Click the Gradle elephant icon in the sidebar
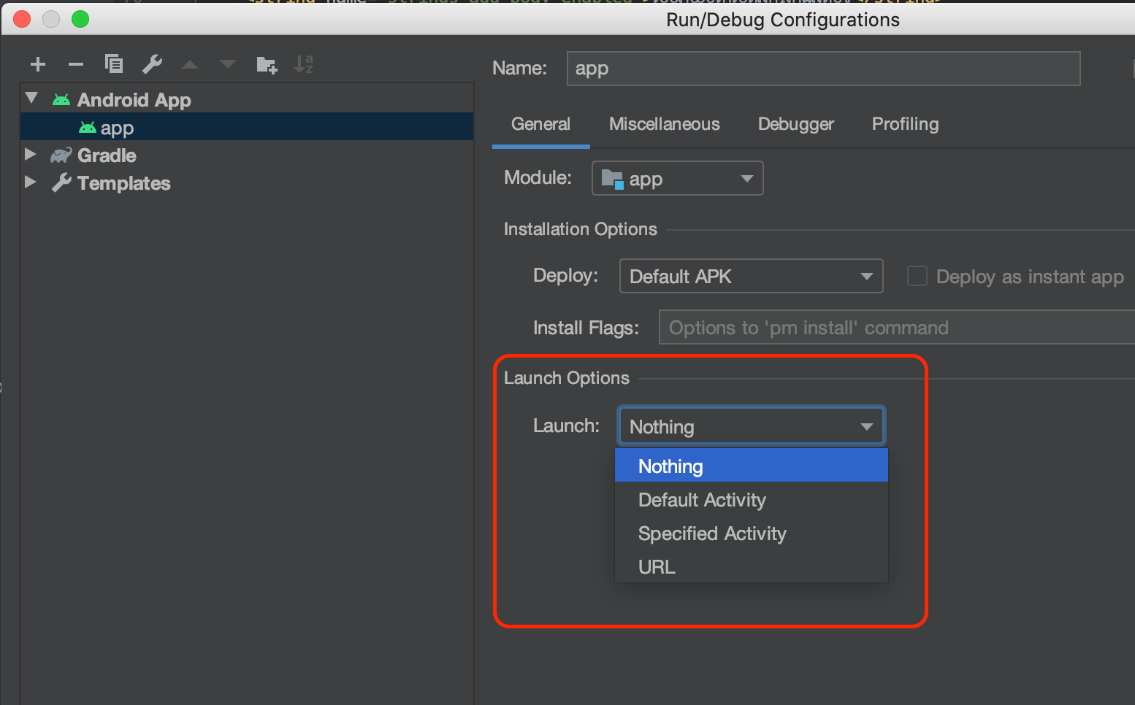This screenshot has height=705, width=1135. [x=60, y=155]
